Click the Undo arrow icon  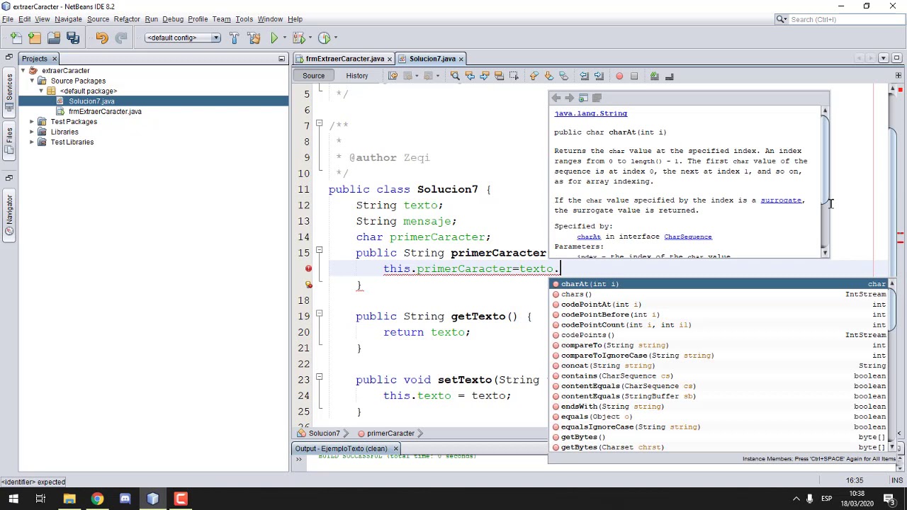102,38
